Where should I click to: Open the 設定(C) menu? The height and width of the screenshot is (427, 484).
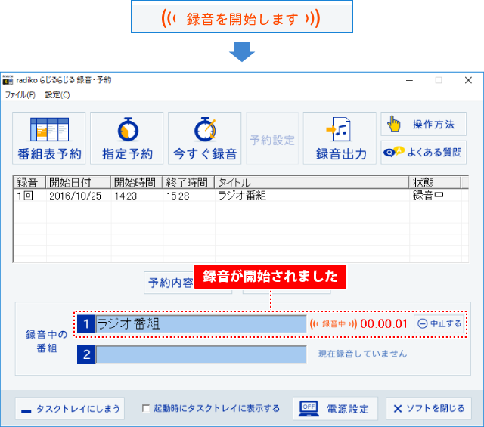point(57,94)
